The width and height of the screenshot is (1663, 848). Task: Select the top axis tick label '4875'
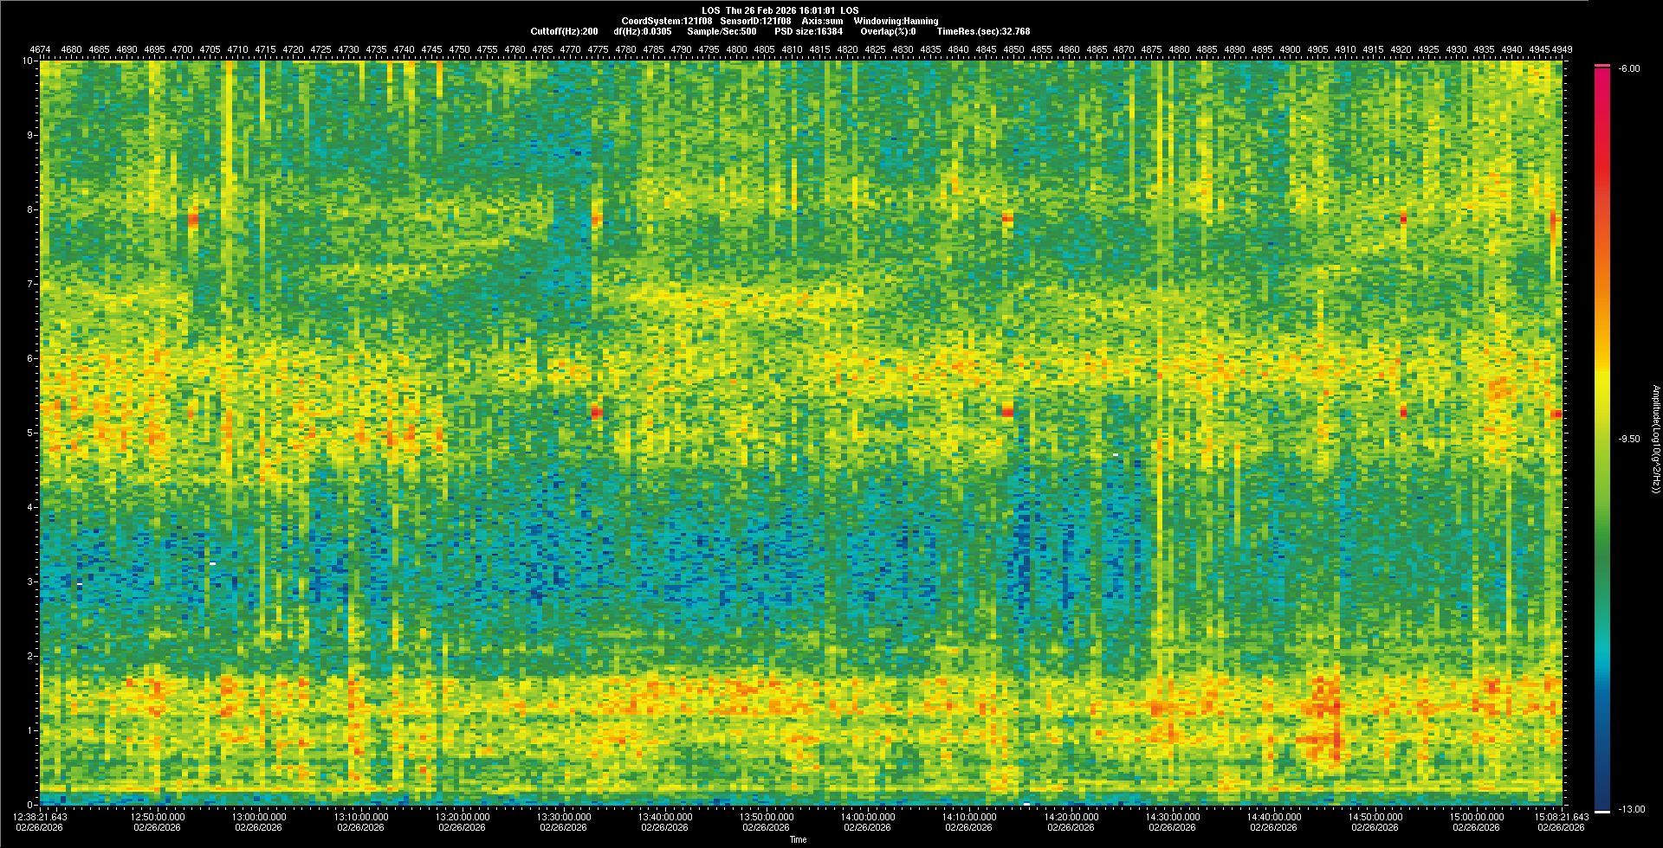(x=1151, y=50)
